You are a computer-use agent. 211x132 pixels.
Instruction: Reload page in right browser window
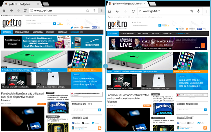pos(133,11)
